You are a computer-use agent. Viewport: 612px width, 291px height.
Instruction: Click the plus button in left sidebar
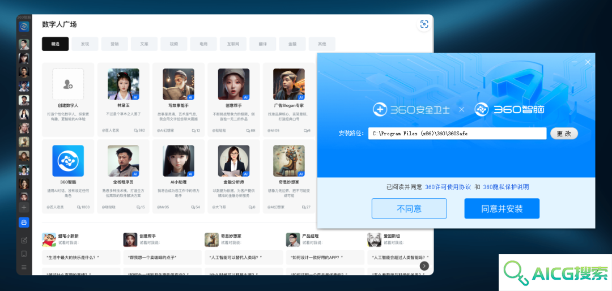point(24,208)
